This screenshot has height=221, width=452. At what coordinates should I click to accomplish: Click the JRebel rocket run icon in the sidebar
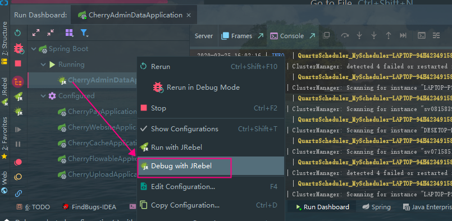(19, 96)
